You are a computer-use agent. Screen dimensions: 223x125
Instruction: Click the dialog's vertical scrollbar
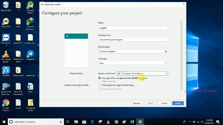tap(181, 55)
